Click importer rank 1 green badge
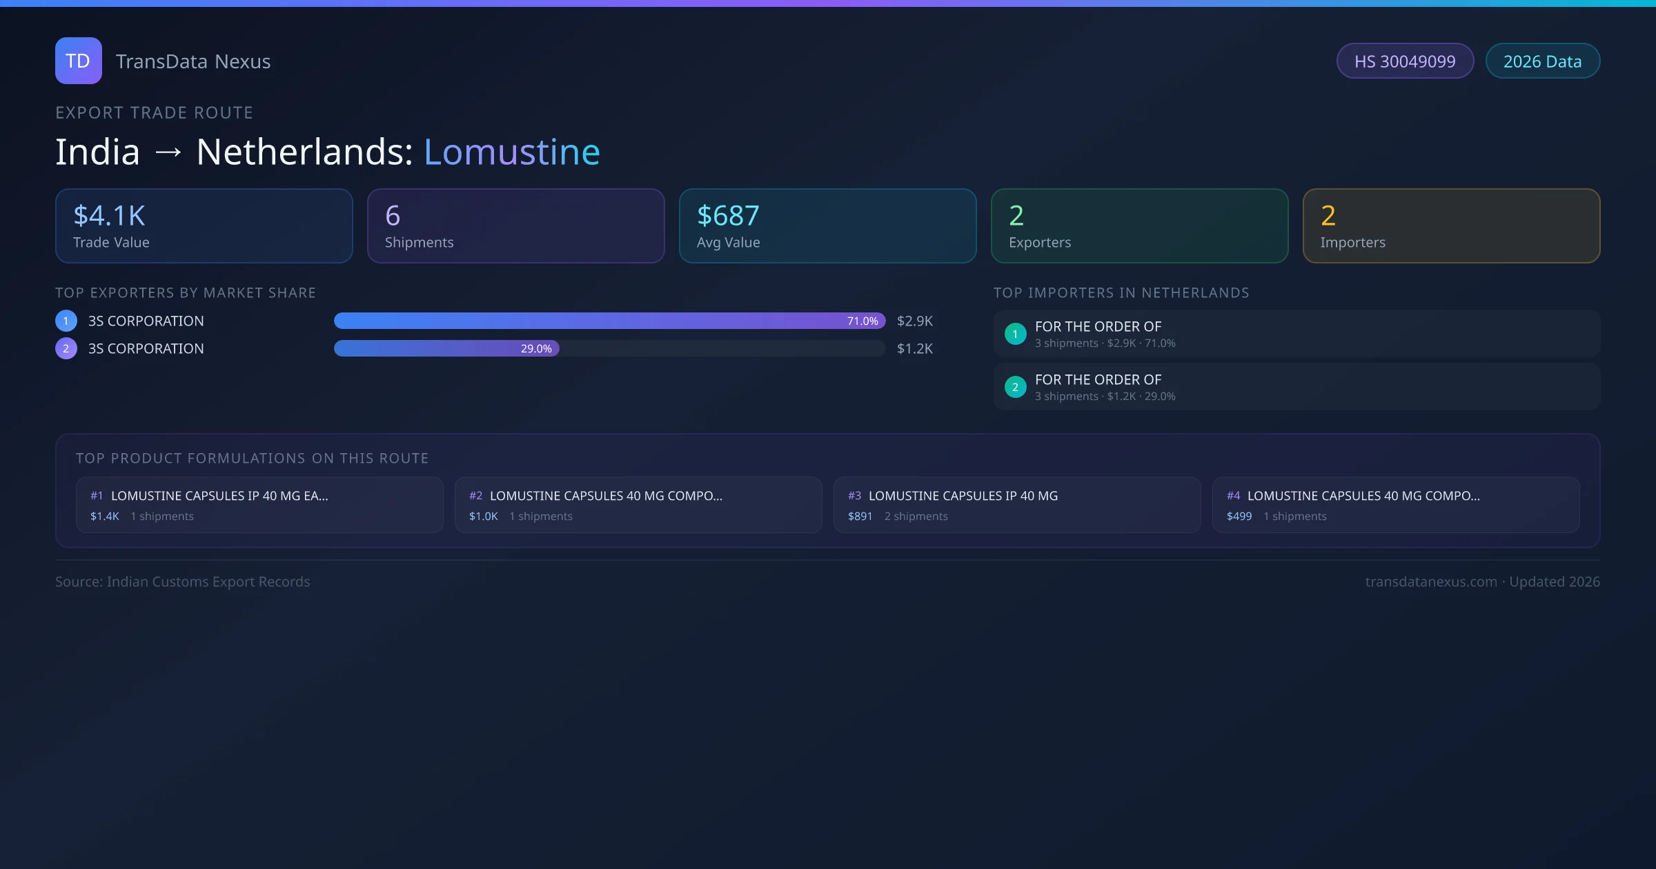Viewport: 1656px width, 869px height. click(x=1015, y=334)
